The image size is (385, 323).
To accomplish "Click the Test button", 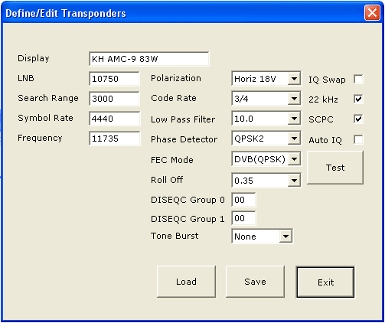I will tap(335, 168).
